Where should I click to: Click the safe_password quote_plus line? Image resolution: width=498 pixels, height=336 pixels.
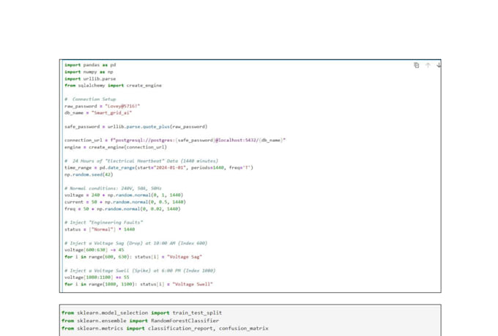coord(136,127)
